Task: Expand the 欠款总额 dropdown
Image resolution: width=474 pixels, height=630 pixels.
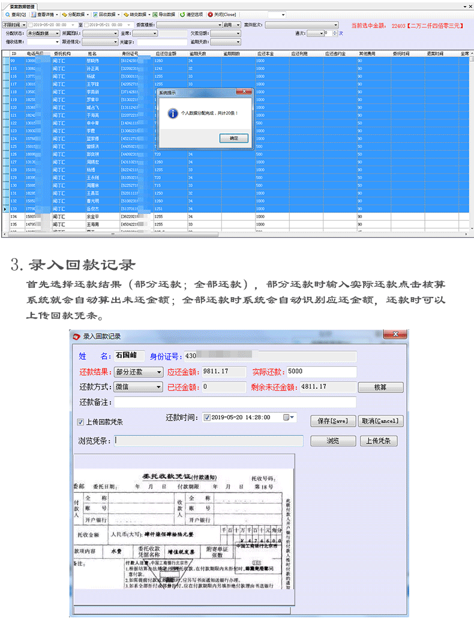Action: 226,34
